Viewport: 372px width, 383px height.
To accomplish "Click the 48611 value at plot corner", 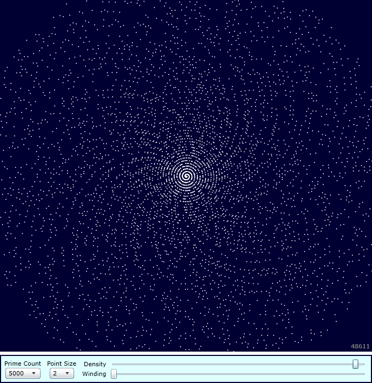I will 360,346.
